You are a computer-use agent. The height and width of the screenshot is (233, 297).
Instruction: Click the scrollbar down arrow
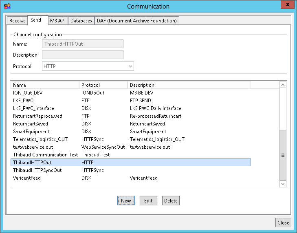click(283, 184)
